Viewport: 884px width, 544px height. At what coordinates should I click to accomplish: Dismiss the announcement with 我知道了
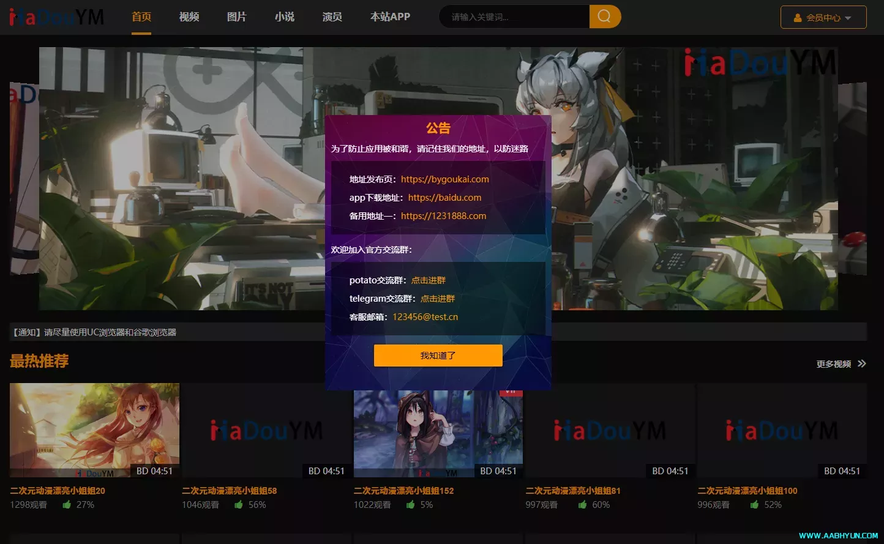click(x=438, y=355)
